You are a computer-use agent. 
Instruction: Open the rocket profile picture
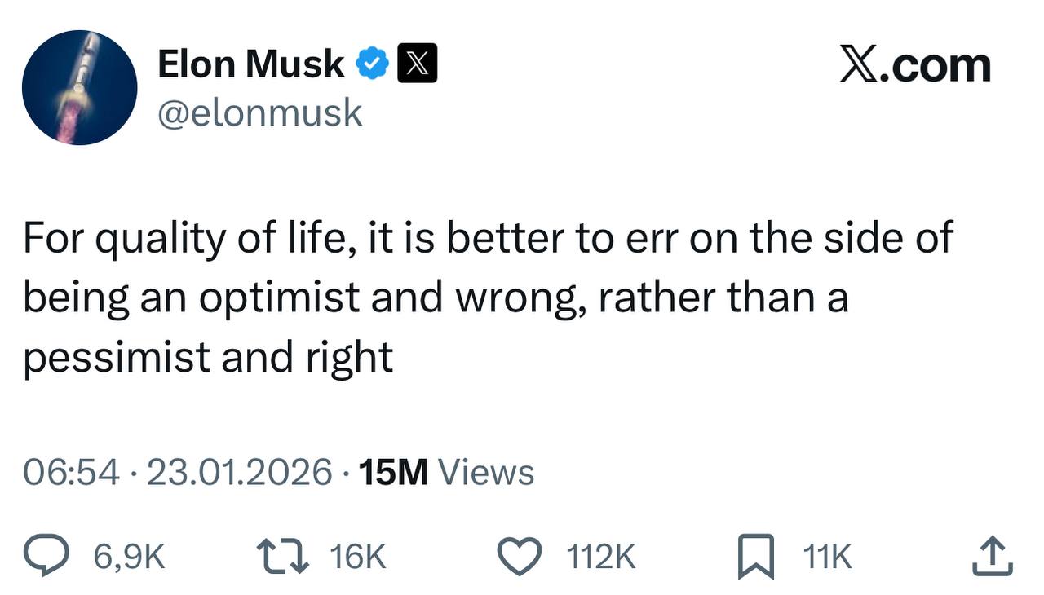[x=79, y=88]
